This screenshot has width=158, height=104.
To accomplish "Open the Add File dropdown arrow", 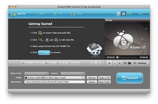I will coord(27,14).
